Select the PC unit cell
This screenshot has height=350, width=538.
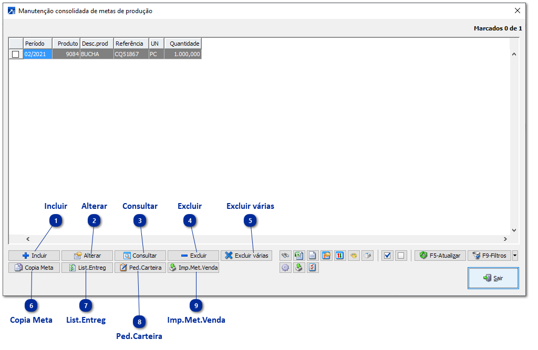click(x=157, y=54)
